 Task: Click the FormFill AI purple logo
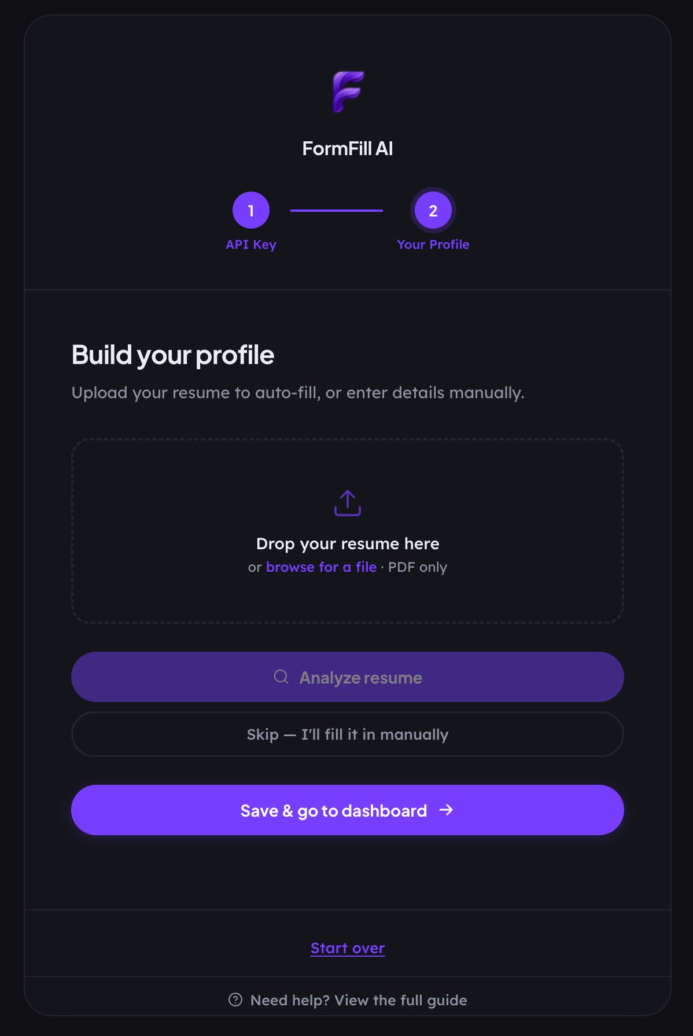(x=348, y=91)
